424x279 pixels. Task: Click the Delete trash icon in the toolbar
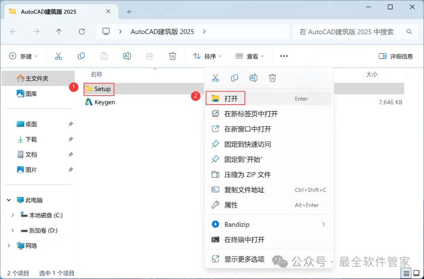tap(172, 56)
